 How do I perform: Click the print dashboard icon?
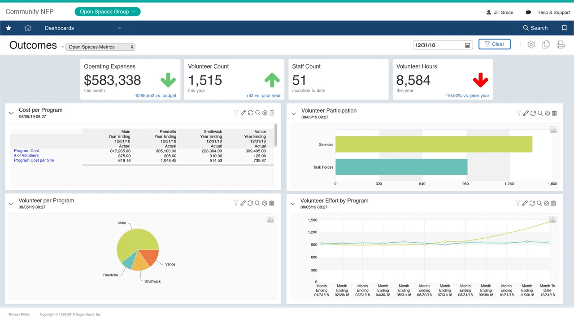(x=560, y=44)
